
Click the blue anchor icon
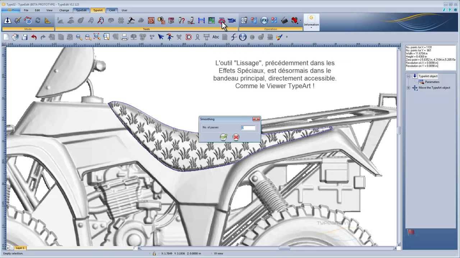point(243,37)
